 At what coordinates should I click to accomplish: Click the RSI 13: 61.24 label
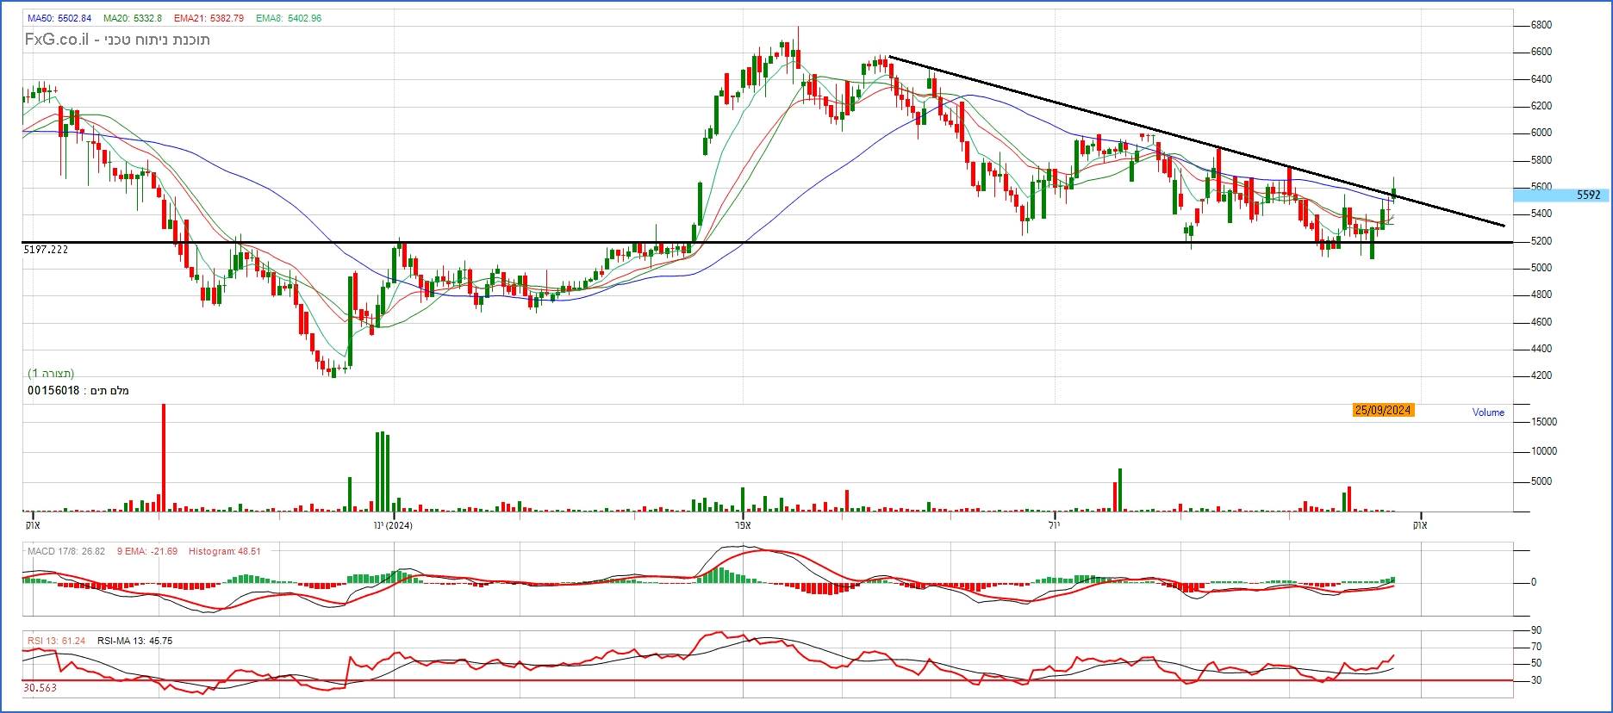pos(57,641)
